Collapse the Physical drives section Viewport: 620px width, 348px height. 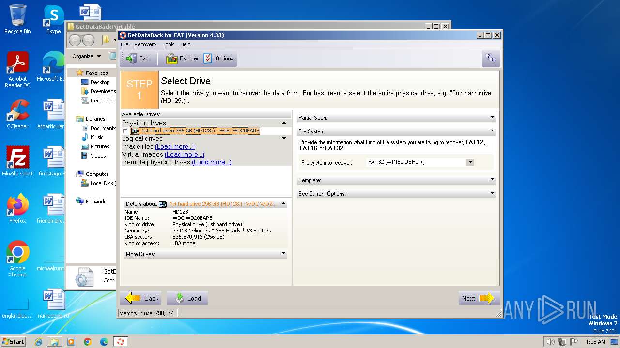(x=285, y=123)
